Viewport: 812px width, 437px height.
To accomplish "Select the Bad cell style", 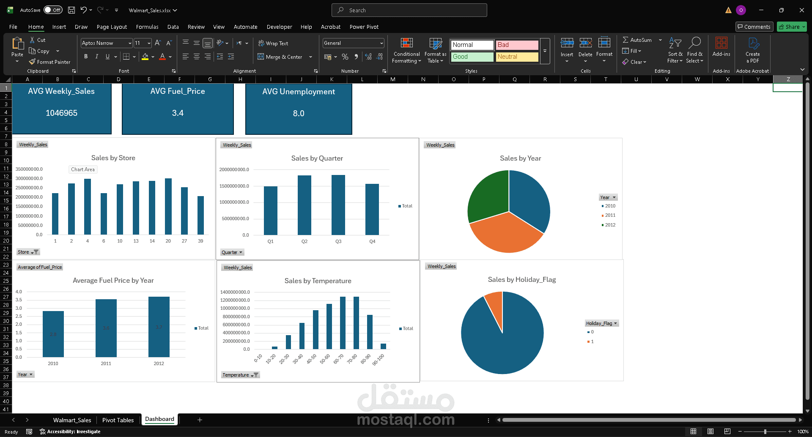I will 517,45.
